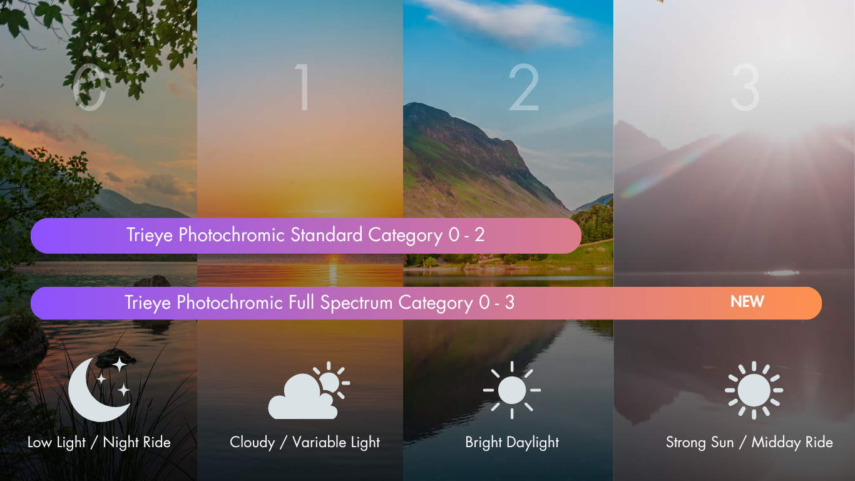Click the NEW badge on orange bar
This screenshot has height=481, width=855.
click(x=747, y=302)
